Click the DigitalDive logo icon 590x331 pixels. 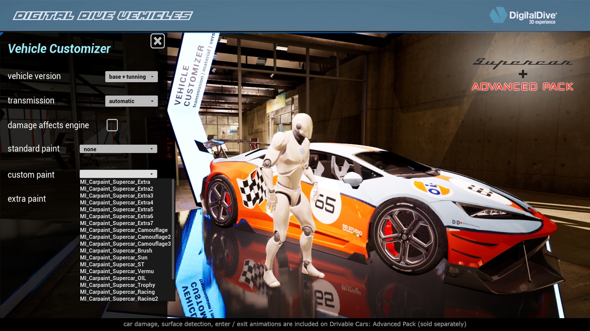click(x=498, y=15)
